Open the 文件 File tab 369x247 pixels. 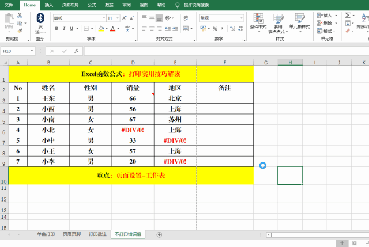9,5
